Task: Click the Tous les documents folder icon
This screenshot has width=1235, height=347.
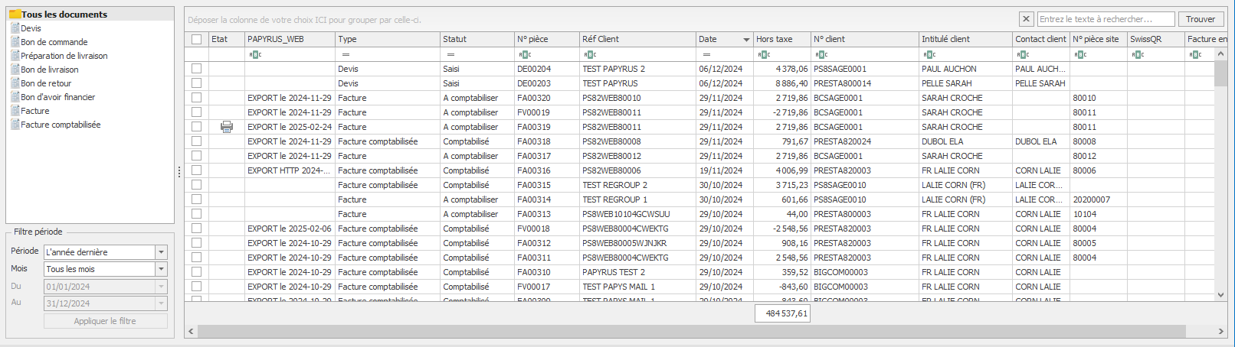Action: pyautogui.click(x=15, y=14)
